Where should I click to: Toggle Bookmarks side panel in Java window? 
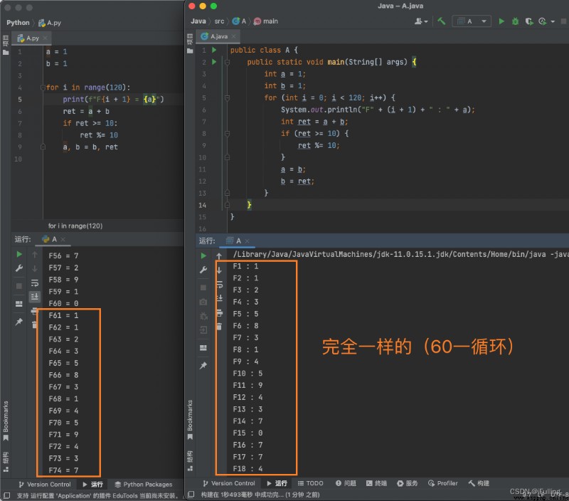tap(190, 420)
